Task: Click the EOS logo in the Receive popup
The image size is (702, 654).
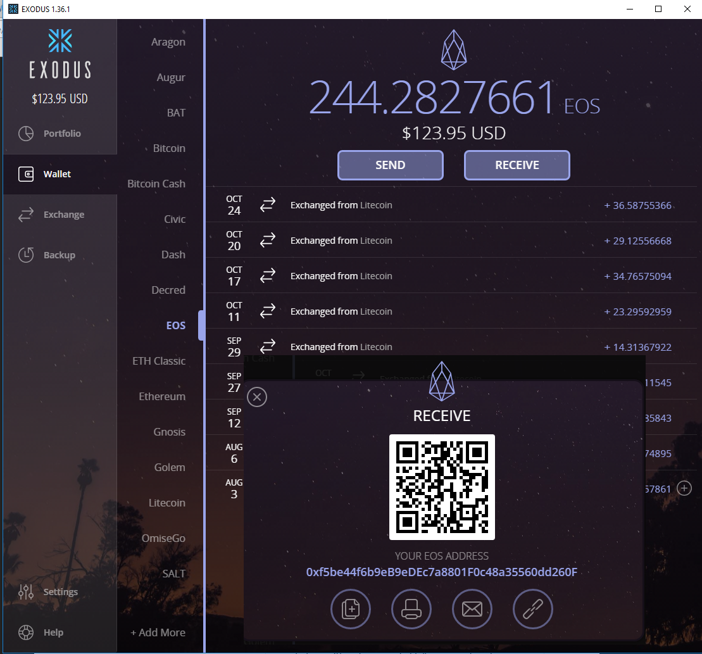Action: pos(442,381)
